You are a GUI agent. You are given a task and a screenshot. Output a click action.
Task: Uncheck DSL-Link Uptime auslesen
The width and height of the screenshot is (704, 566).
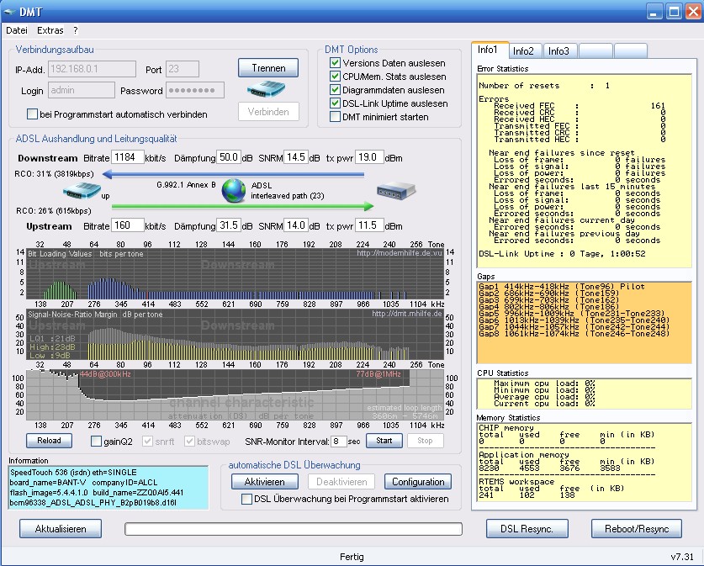pos(336,103)
